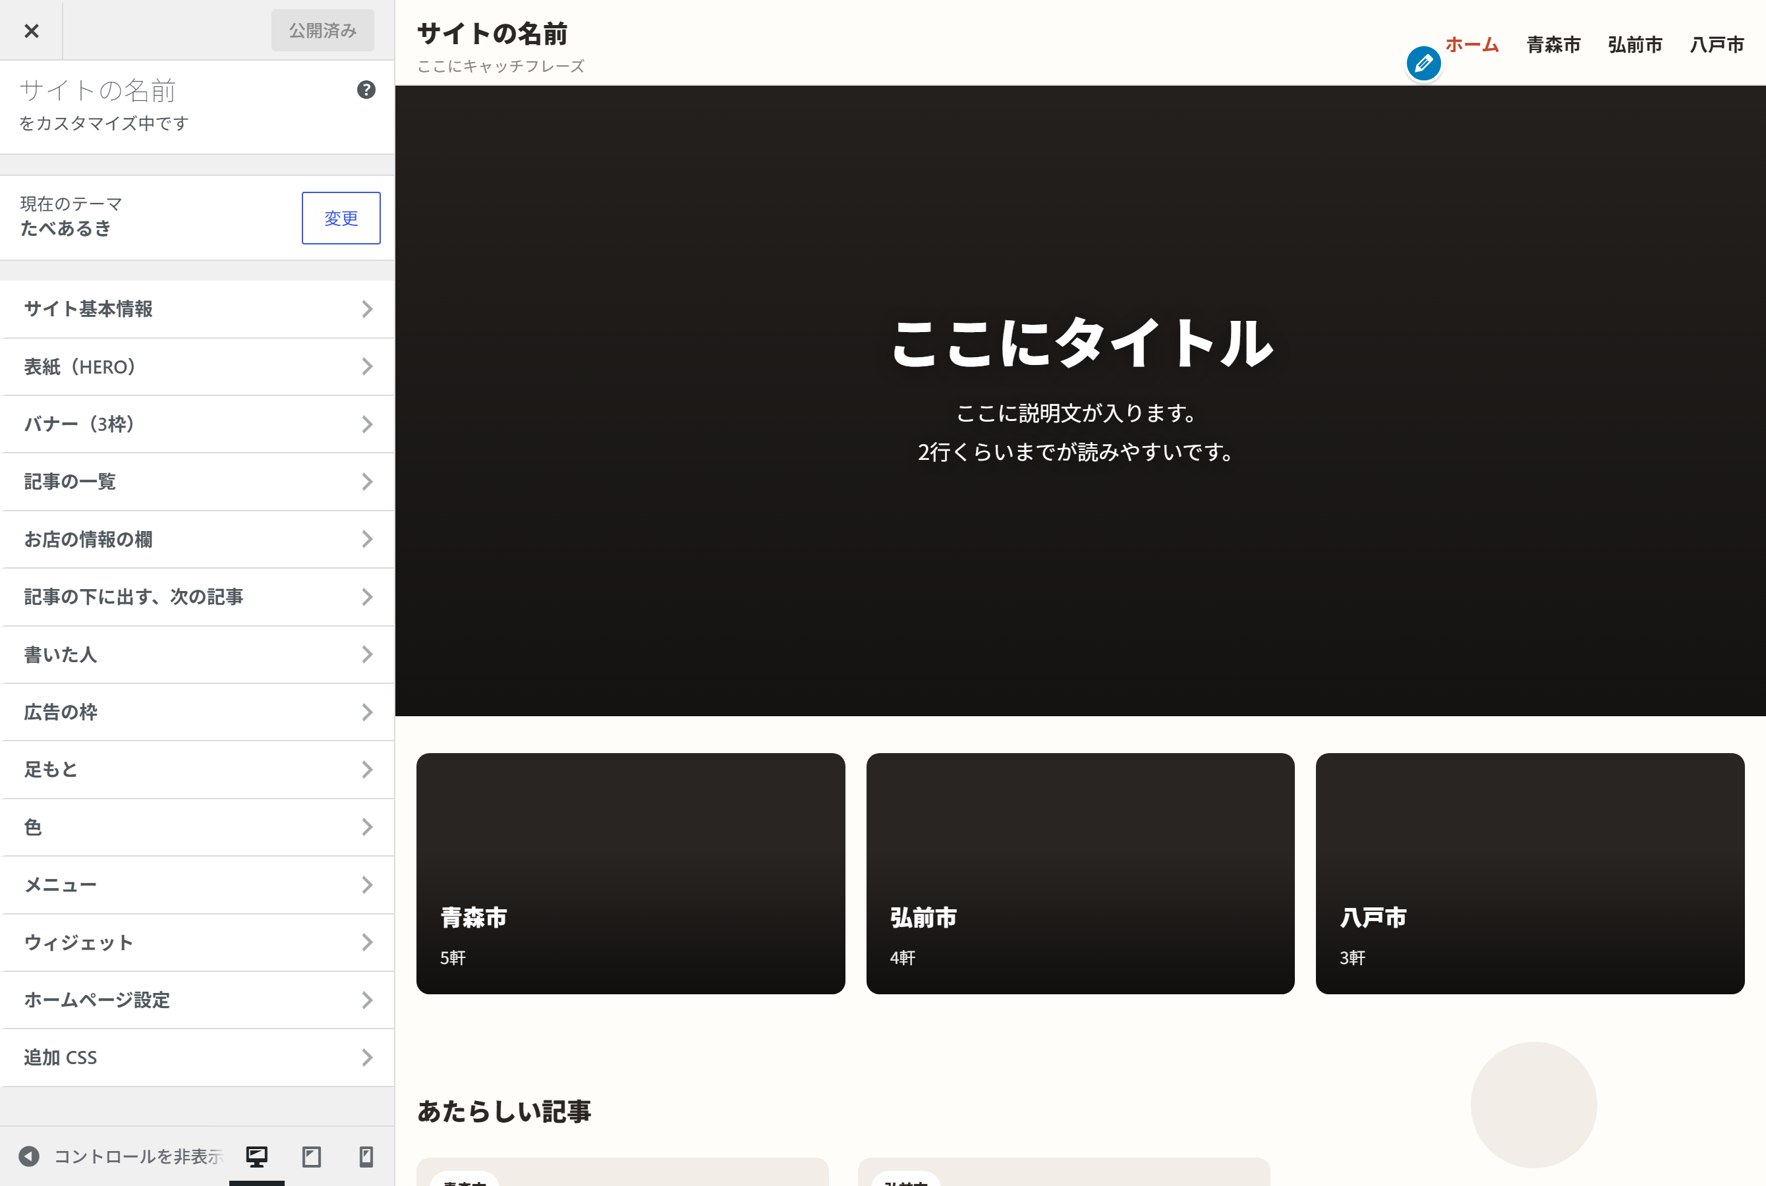Click the サイトの名前 site title in preview
Image resolution: width=1766 pixels, height=1186 pixels.
point(492,34)
